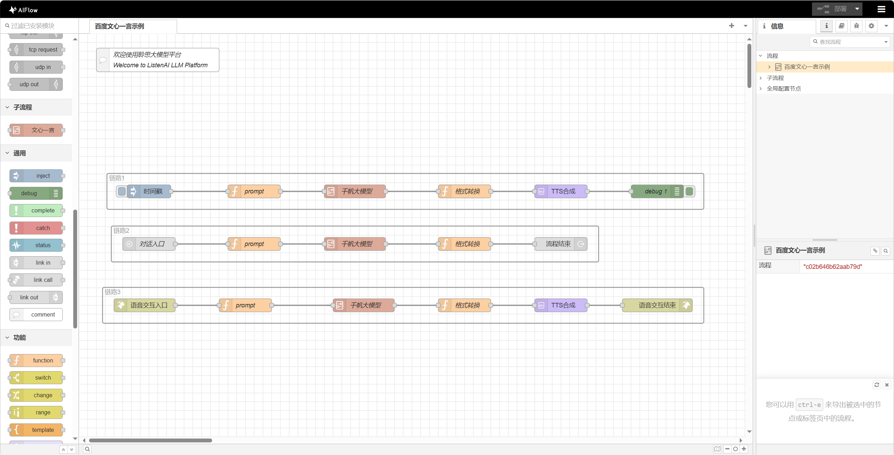
Task: Click the zoom in plus button
Action: (x=744, y=449)
